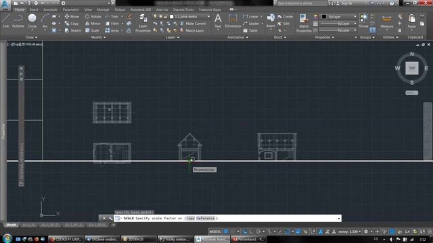This screenshot has width=433, height=243.
Task: Click the ViewCube TOP face
Action: tap(412, 68)
